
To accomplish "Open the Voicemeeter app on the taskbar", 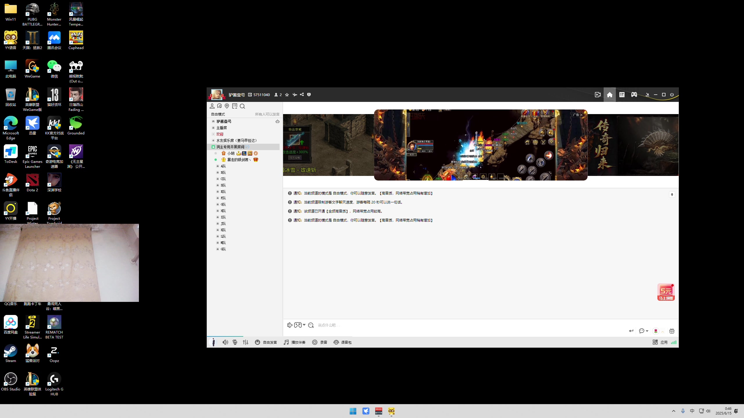I will [x=378, y=411].
